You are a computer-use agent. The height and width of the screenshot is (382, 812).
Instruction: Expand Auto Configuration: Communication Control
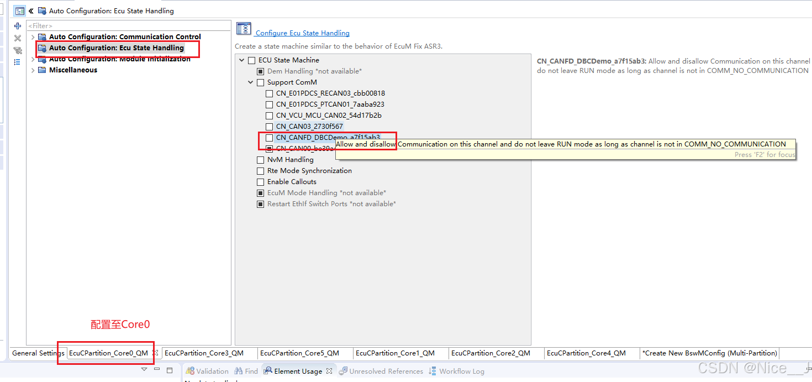33,37
